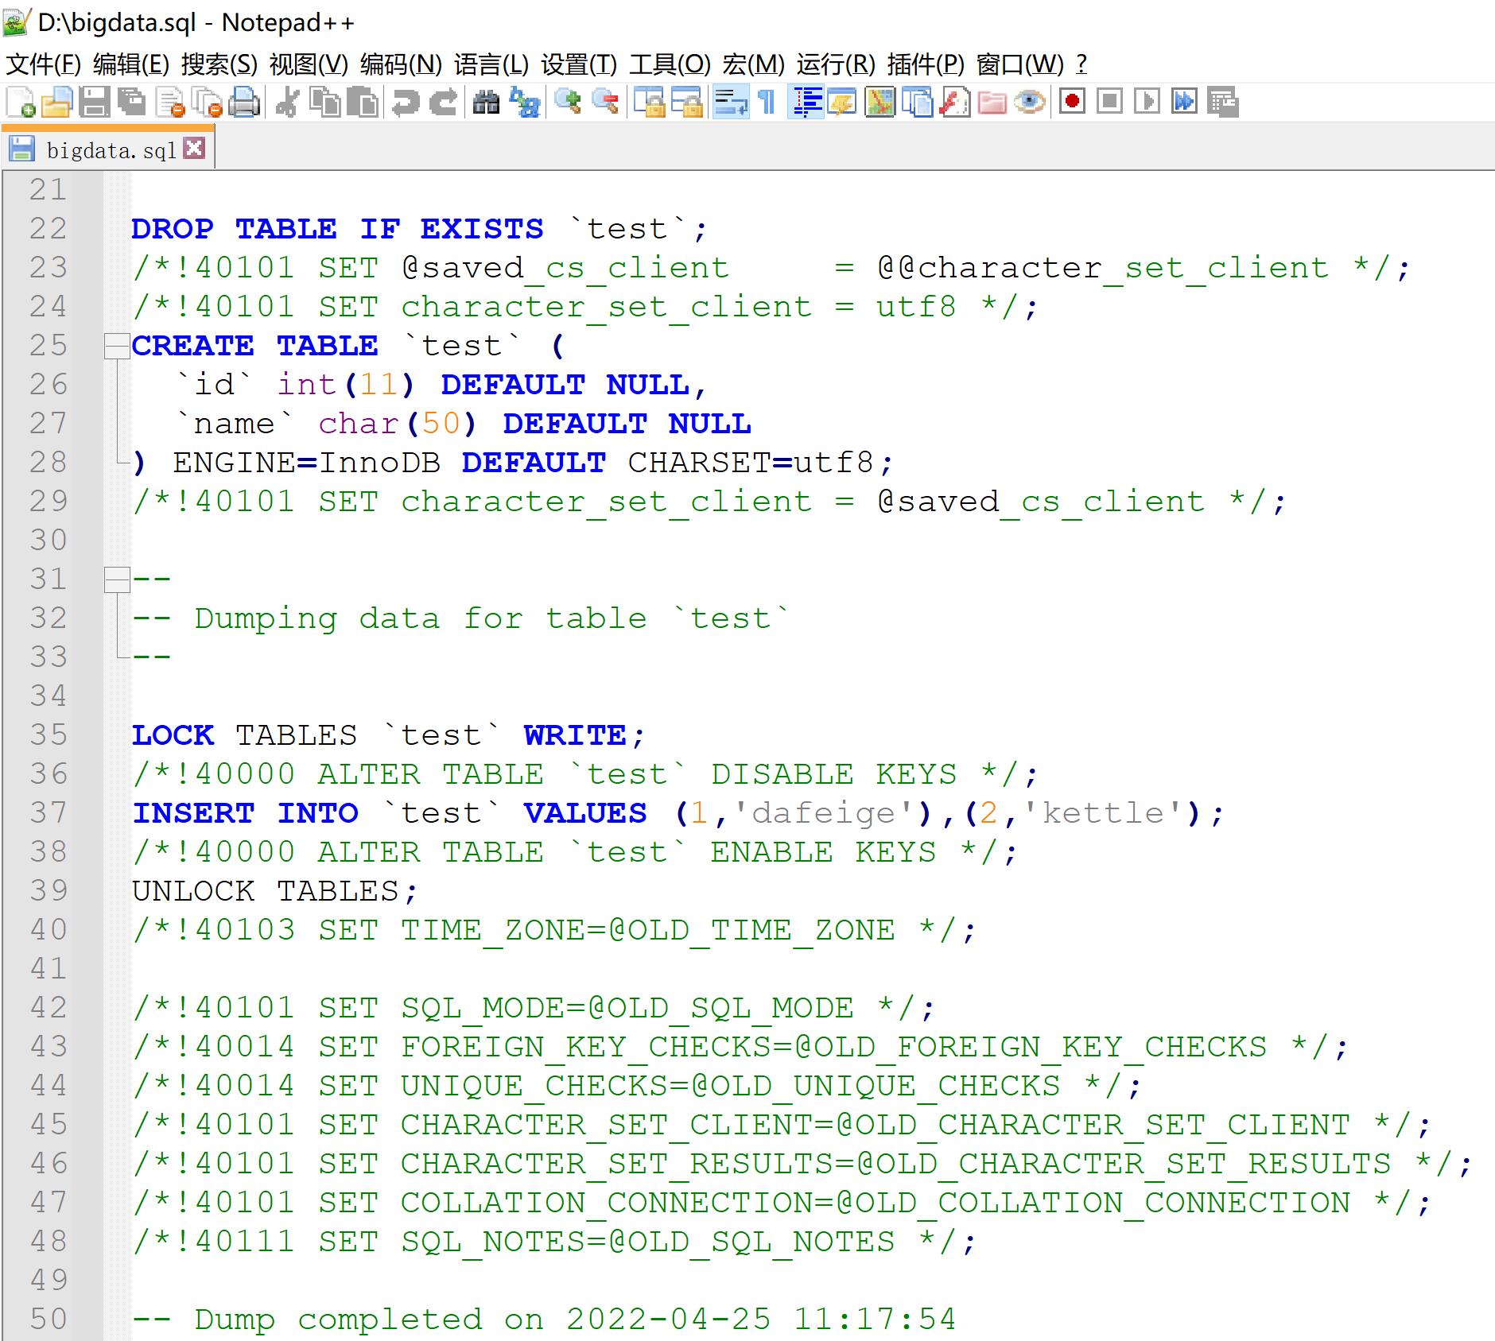Click the 'dafeige' string on line 37
Image resolution: width=1495 pixels, height=1341 pixels.
pos(824,813)
